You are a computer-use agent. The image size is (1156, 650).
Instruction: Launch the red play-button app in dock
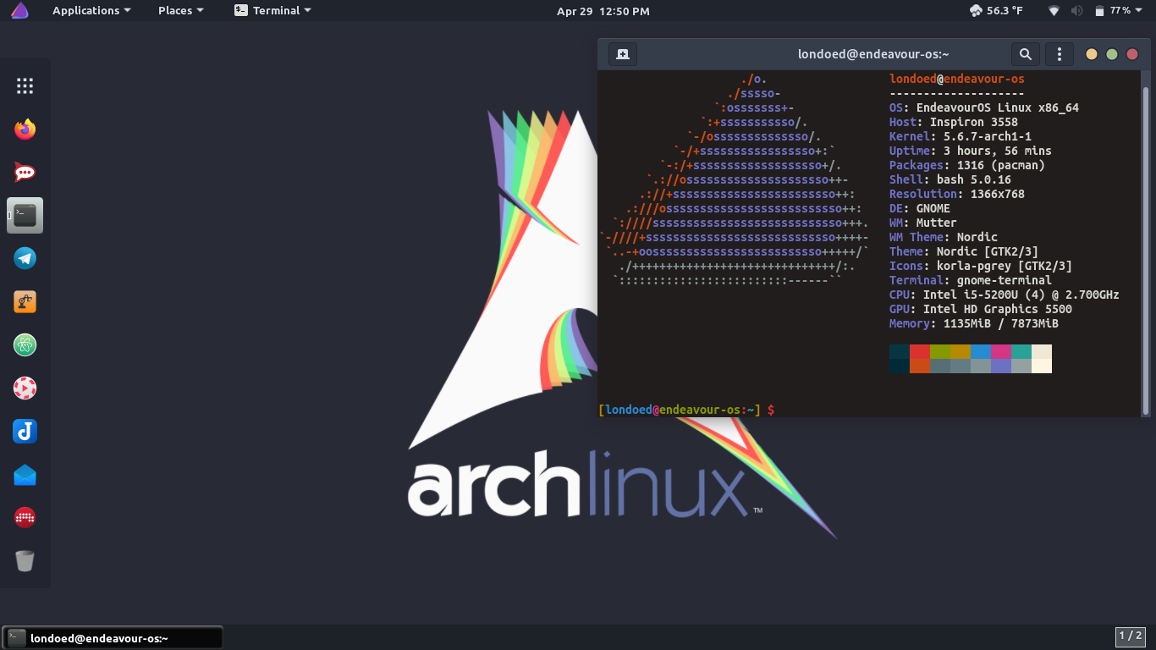pos(25,388)
